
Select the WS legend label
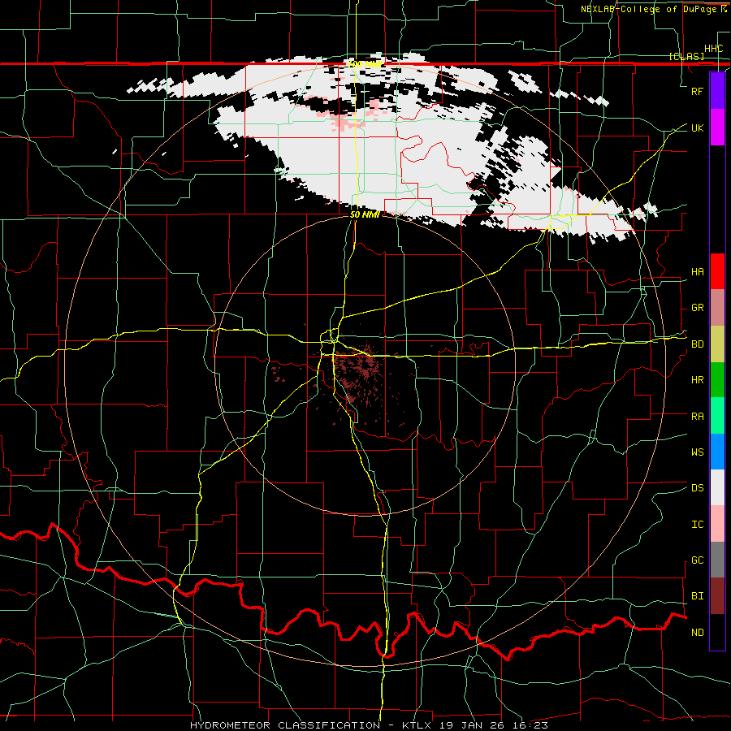[x=697, y=452]
